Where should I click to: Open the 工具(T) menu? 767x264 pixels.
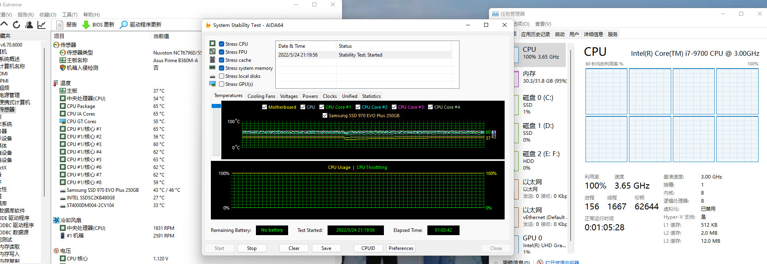[70, 14]
